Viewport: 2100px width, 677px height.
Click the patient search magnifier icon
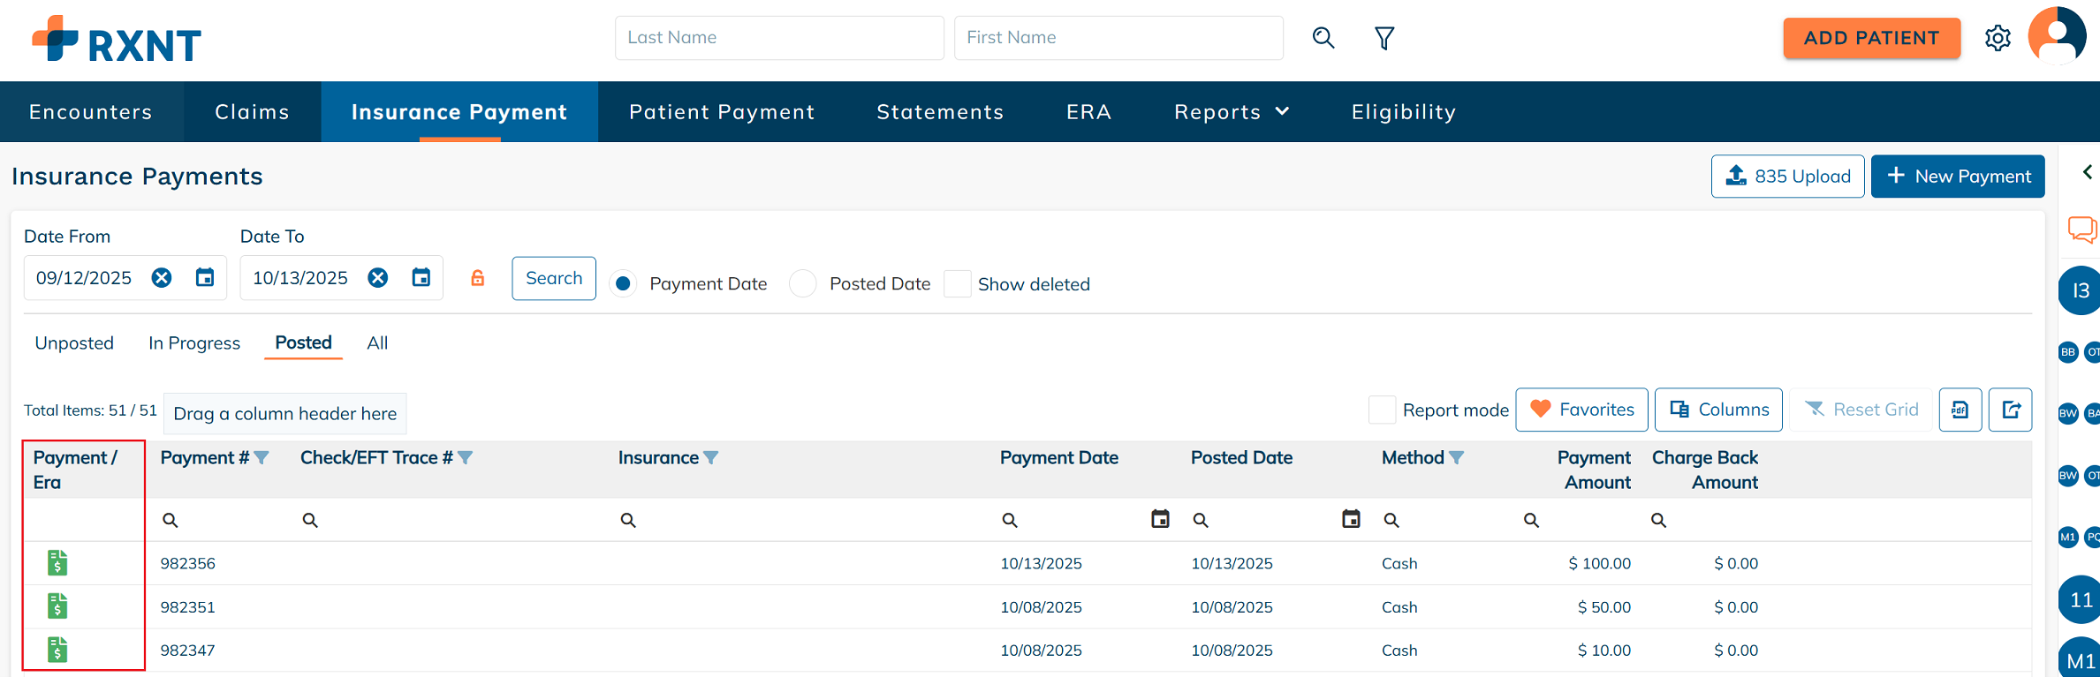pyautogui.click(x=1323, y=38)
